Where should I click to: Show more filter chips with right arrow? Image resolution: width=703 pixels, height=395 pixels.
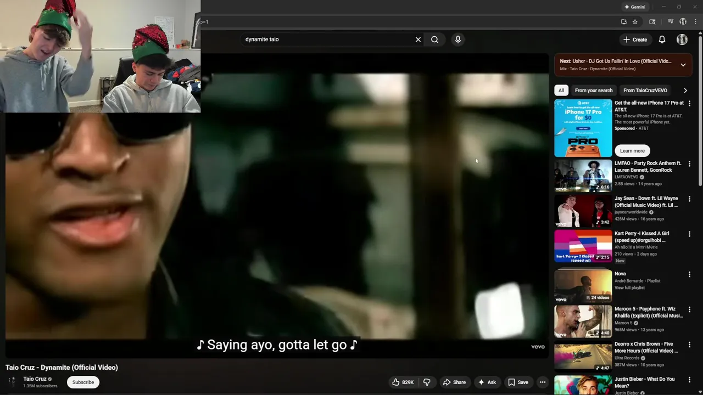tap(685, 91)
